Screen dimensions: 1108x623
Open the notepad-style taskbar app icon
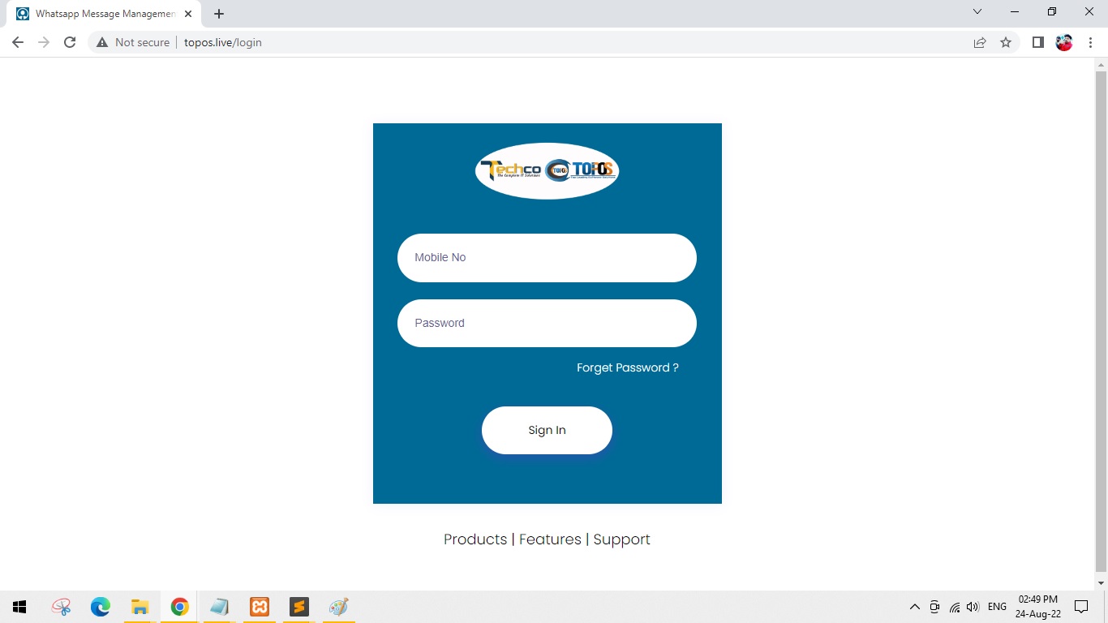tap(220, 607)
